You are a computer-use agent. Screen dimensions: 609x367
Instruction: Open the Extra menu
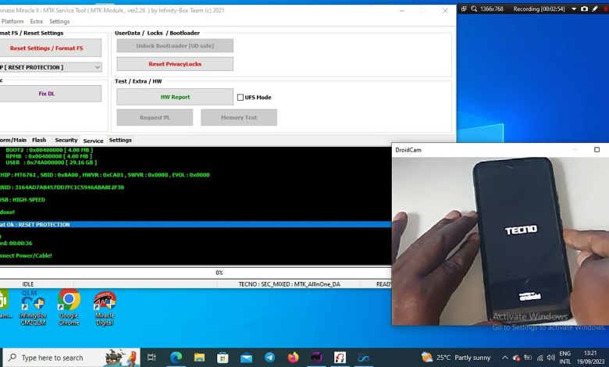(37, 21)
